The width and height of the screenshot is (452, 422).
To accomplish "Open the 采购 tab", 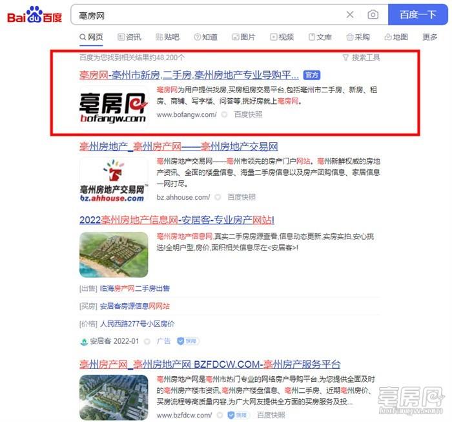I will (x=358, y=37).
